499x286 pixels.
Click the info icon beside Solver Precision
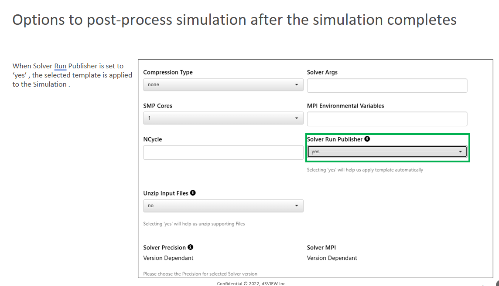click(x=190, y=247)
